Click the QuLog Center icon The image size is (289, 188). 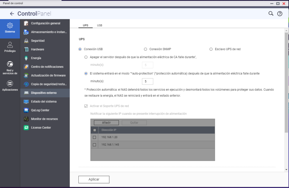(26, 110)
